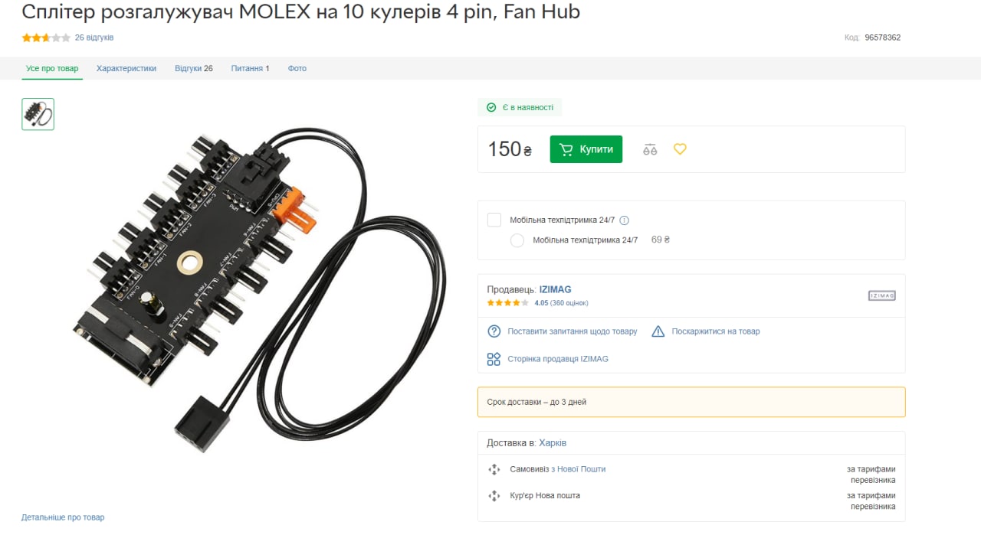Enable the Мобільна техпідтримка 24/7 checkbox
Image resolution: width=981 pixels, height=535 pixels.
(494, 220)
